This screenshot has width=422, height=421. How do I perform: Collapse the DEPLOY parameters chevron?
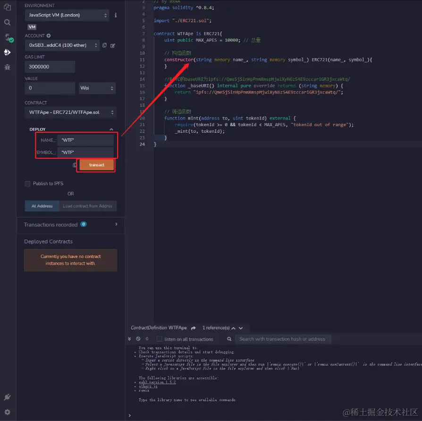coord(111,129)
